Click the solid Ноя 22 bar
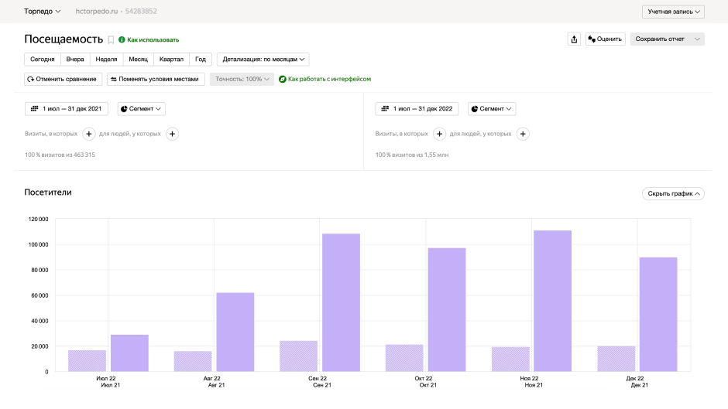Image resolution: width=728 pixels, height=409 pixels. tap(552, 301)
